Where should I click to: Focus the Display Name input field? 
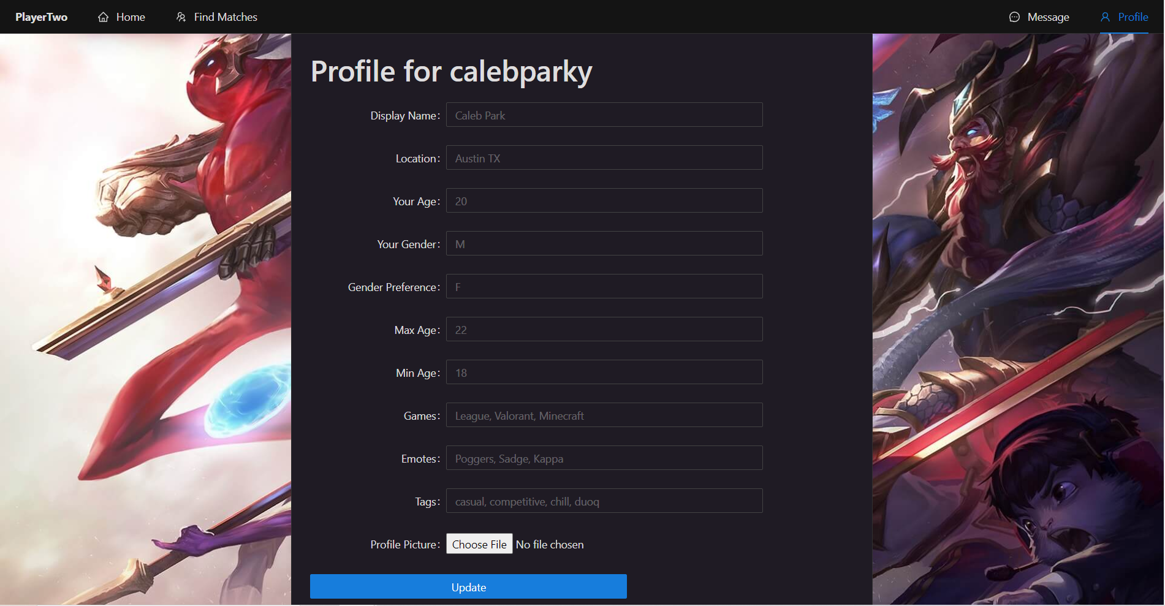604,115
